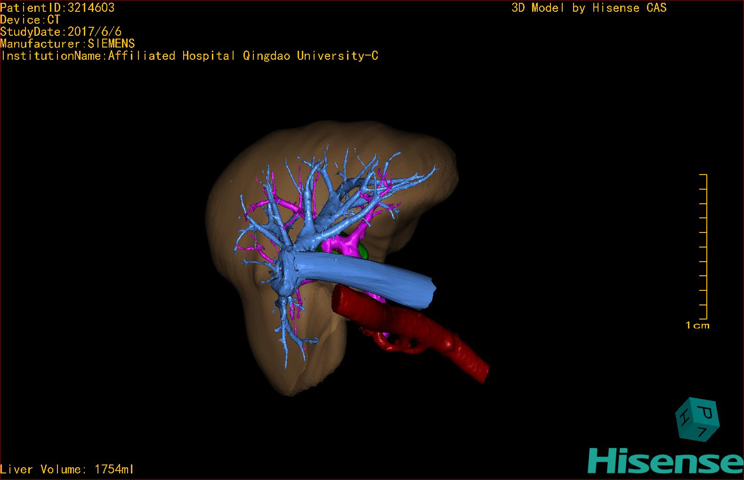Click the yellow vertical scale ruler
744x480 pixels.
tap(704, 247)
